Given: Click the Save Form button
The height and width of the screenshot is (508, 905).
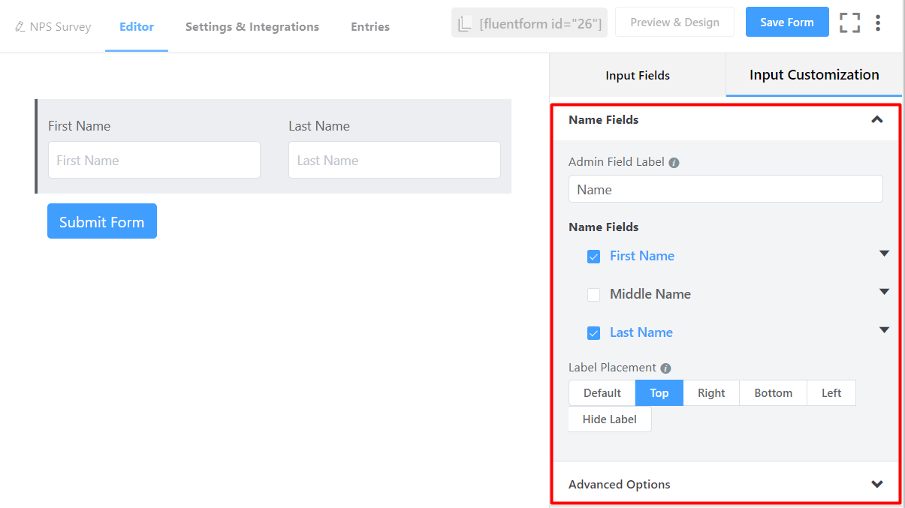Looking at the screenshot, I should coord(787,22).
